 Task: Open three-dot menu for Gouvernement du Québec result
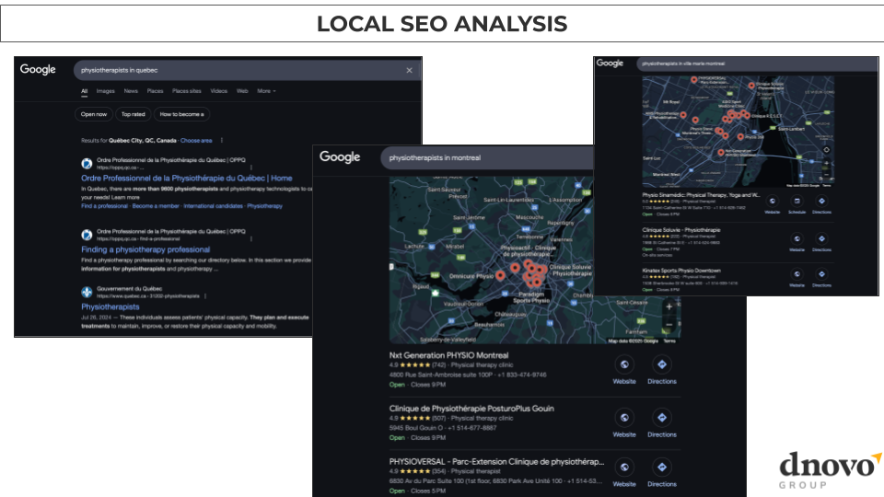205,296
